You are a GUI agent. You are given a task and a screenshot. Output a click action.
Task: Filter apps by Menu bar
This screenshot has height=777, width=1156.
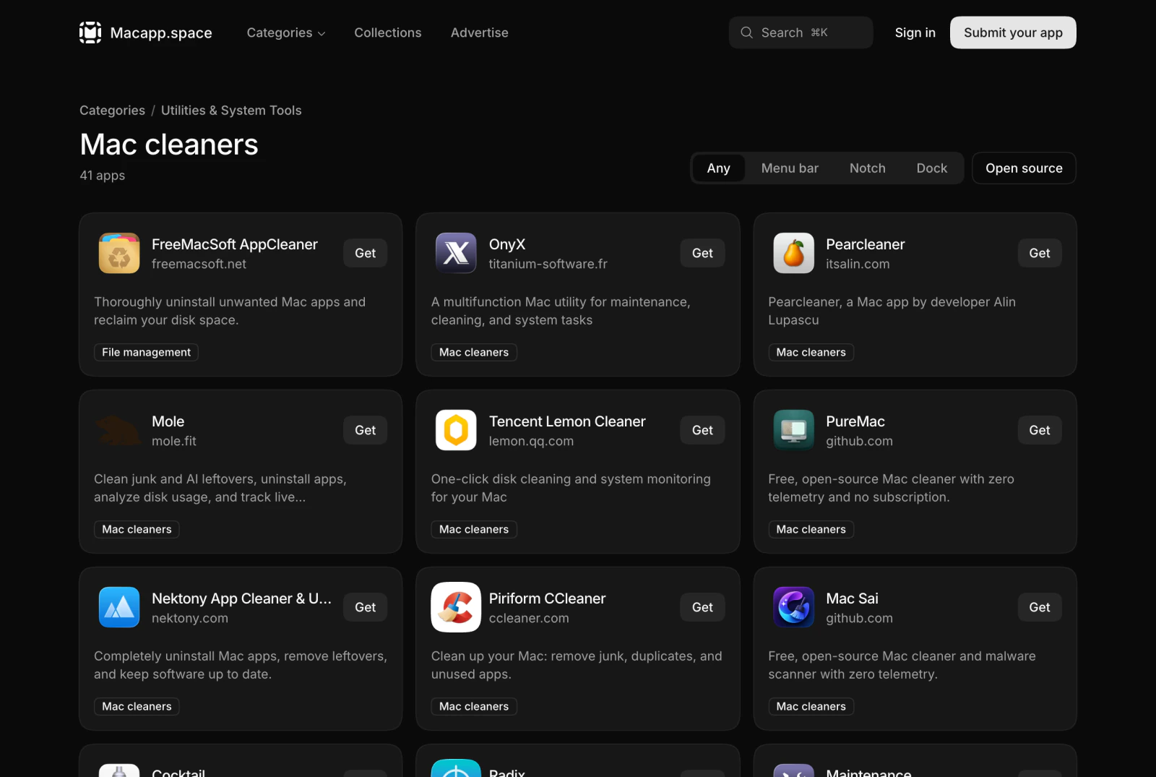click(x=790, y=168)
